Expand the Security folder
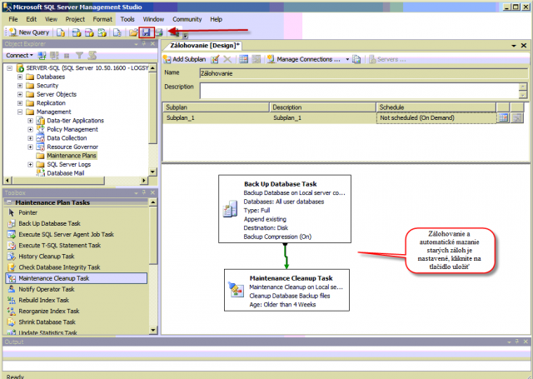This screenshot has height=379, width=533. pos(20,86)
